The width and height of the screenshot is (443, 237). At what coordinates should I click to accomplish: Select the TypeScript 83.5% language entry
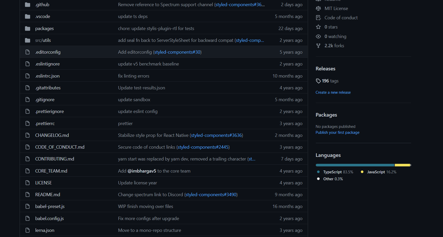[335, 172]
